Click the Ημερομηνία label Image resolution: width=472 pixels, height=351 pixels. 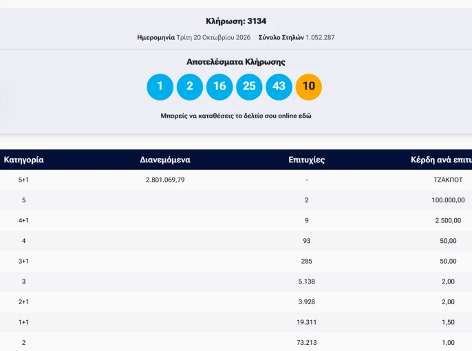pyautogui.click(x=156, y=37)
